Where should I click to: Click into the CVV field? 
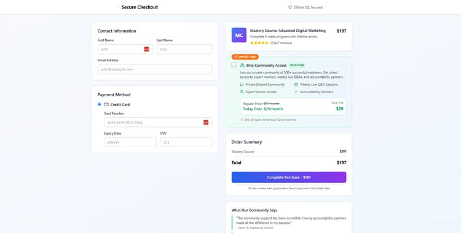pos(186,142)
